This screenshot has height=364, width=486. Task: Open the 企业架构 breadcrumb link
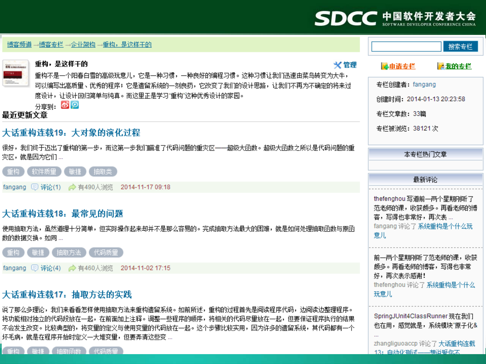[x=84, y=45]
